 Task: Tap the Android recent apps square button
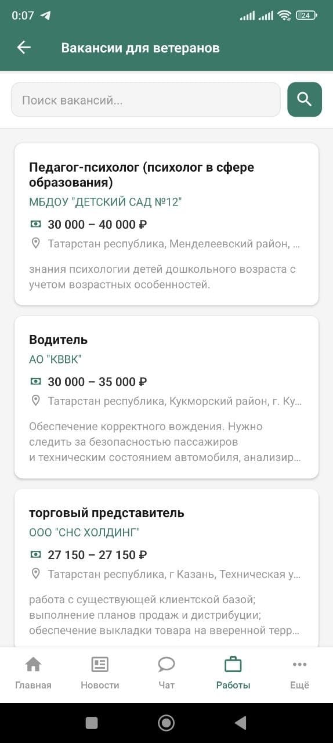click(92, 722)
